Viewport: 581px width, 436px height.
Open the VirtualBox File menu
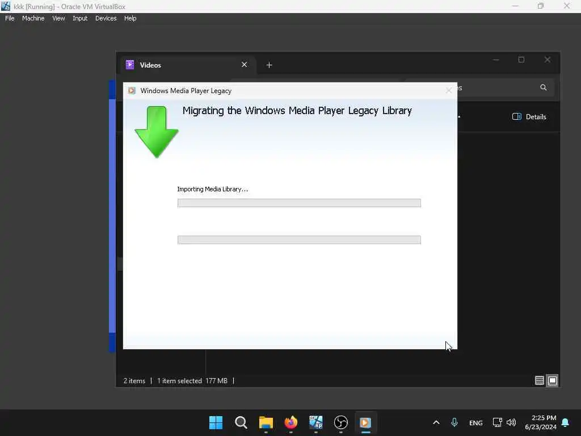coord(10,18)
